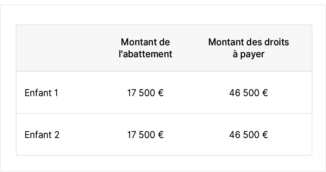Select the "Montant des droits à payer" header
The image size is (326, 172).
[x=248, y=48]
